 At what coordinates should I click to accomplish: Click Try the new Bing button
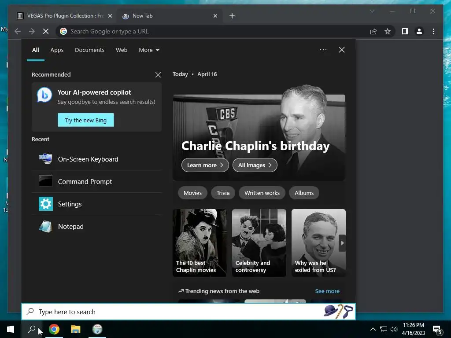[x=86, y=120]
